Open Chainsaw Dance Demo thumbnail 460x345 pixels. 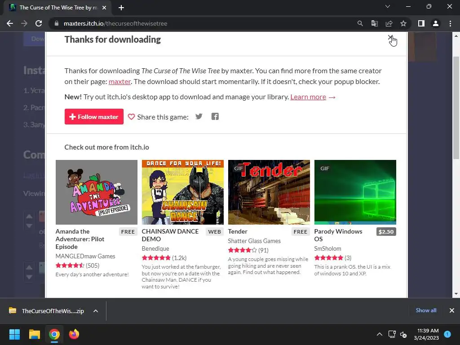click(183, 192)
